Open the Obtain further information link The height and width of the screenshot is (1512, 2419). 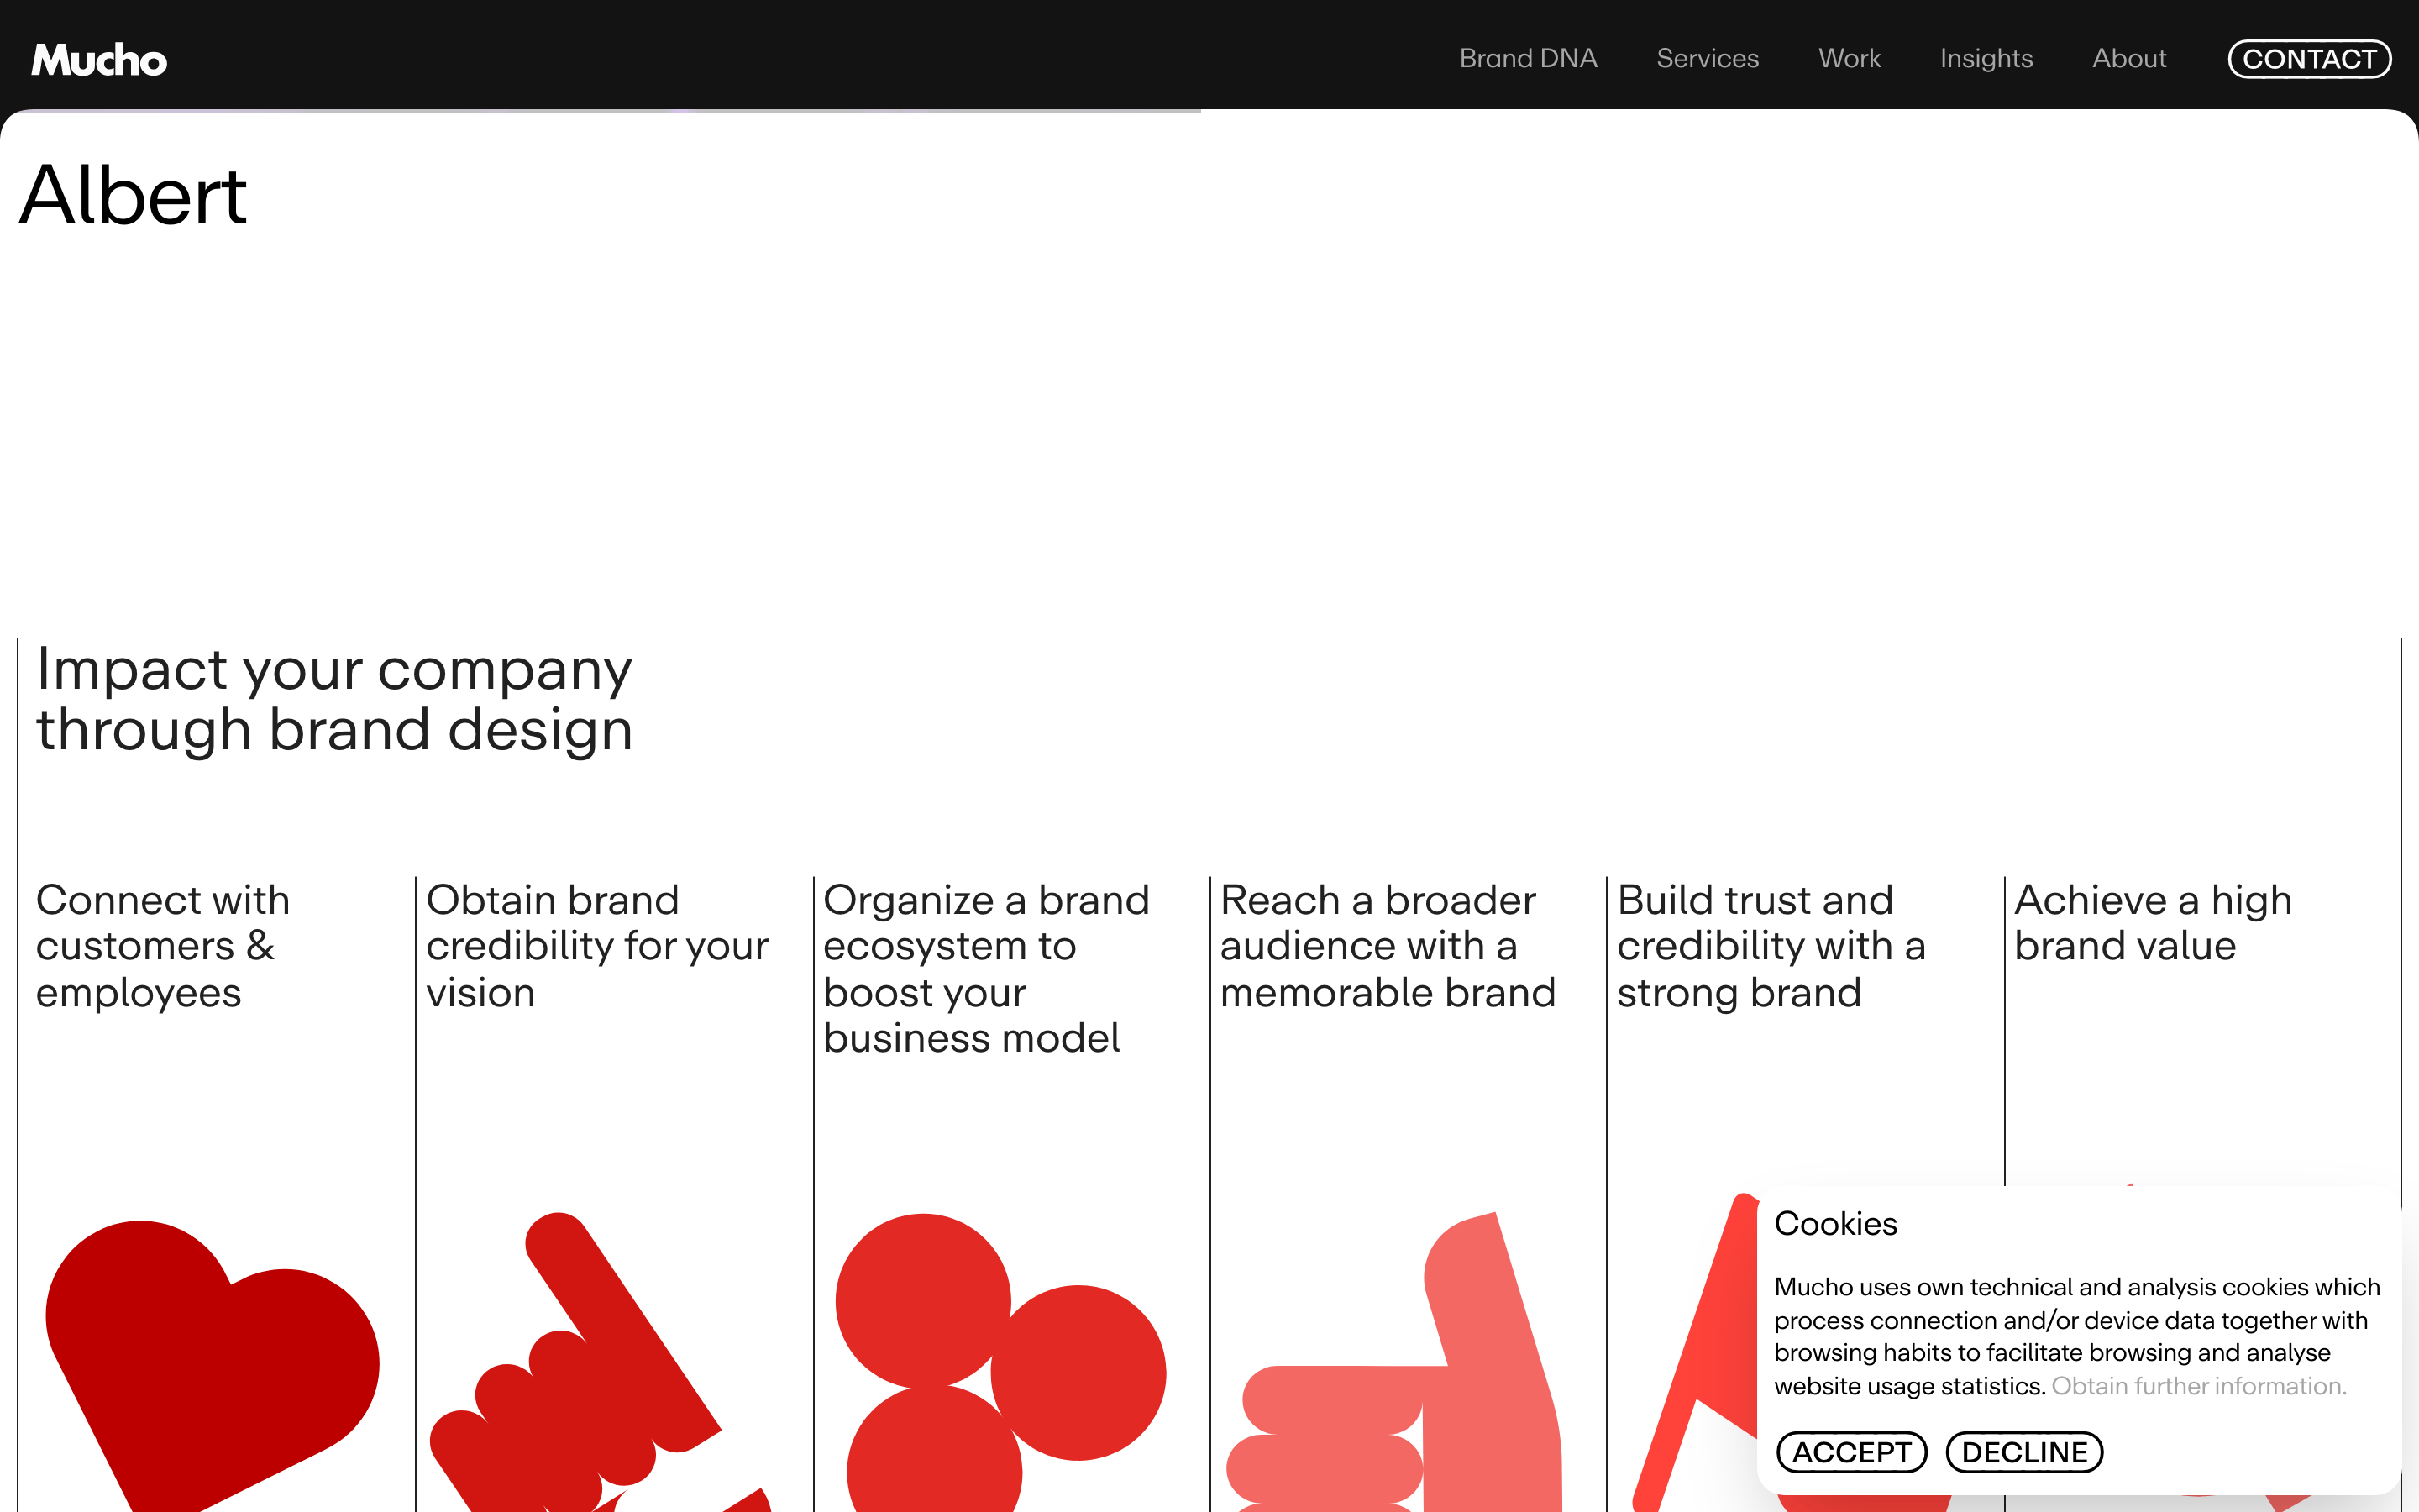point(2199,1386)
